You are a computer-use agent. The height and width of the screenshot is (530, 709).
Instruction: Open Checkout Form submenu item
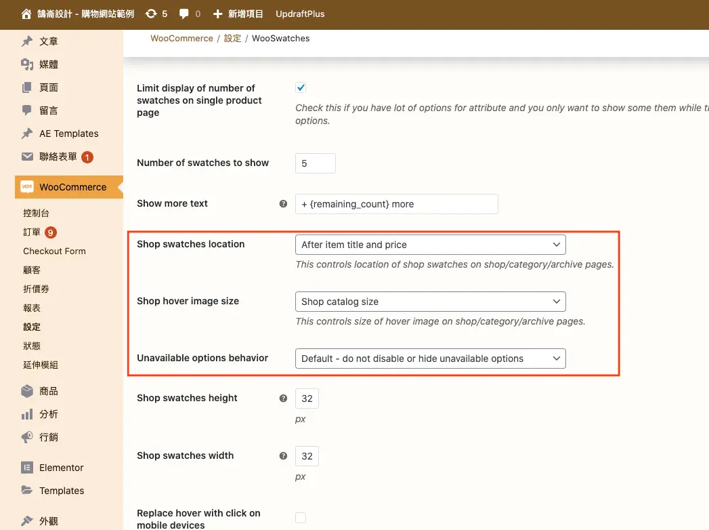[x=54, y=251]
